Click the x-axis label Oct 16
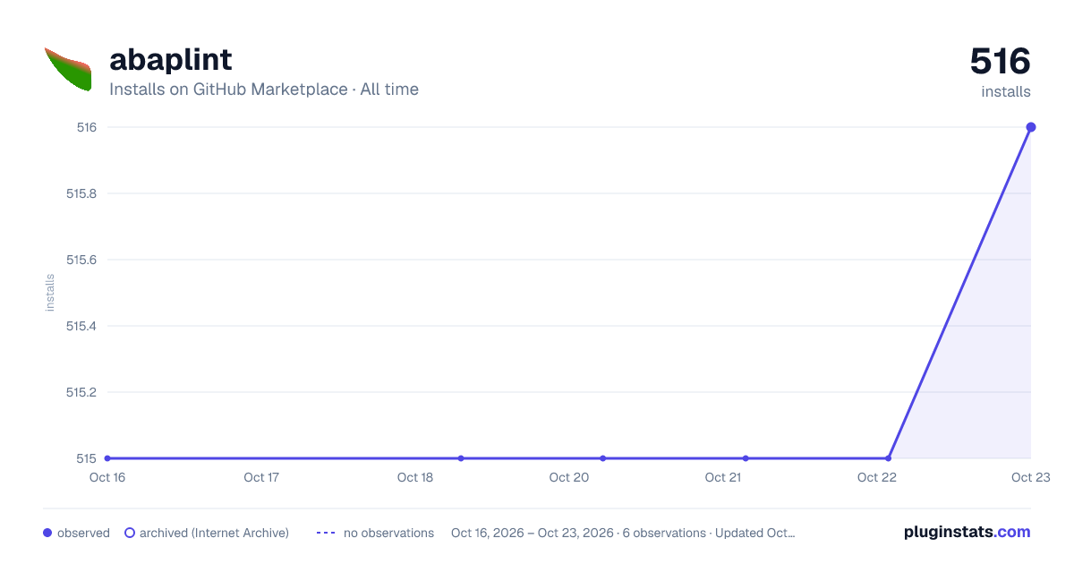 pyautogui.click(x=107, y=477)
